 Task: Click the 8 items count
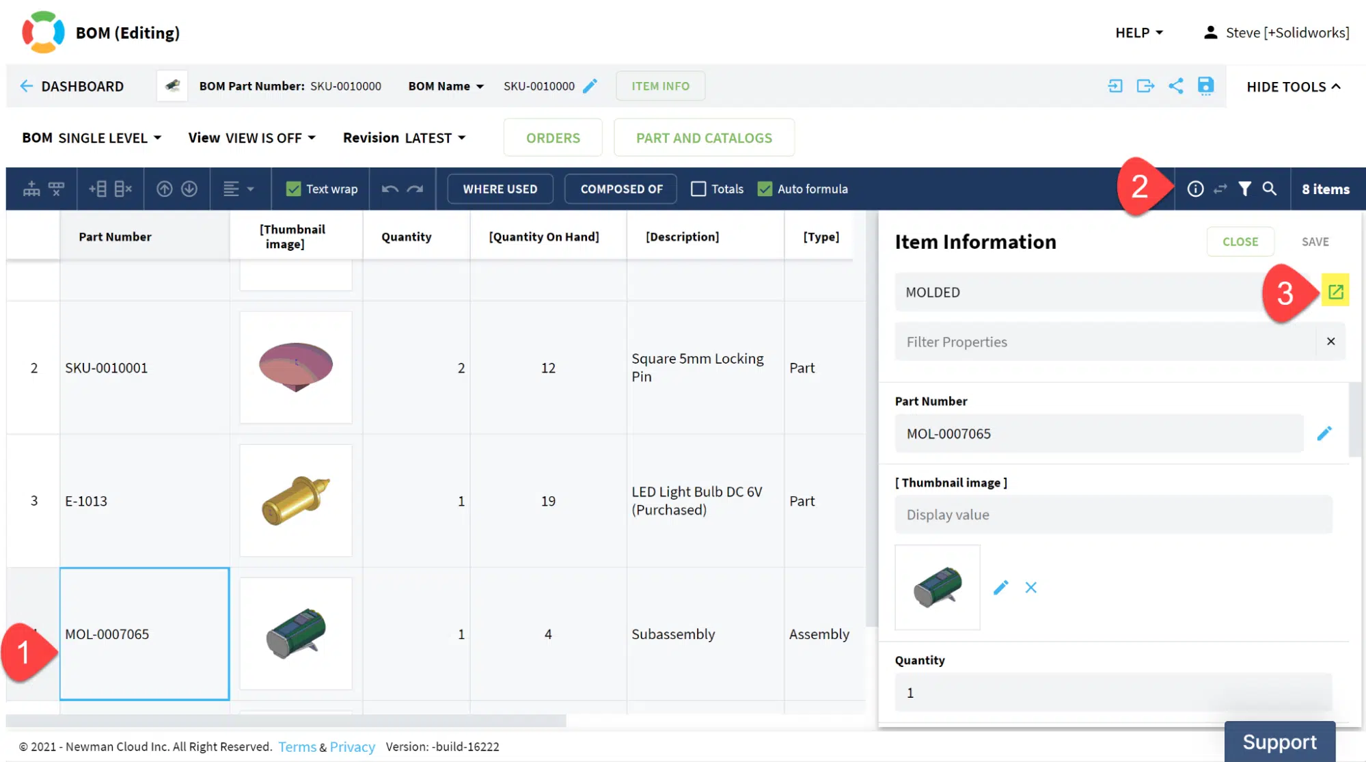1326,189
